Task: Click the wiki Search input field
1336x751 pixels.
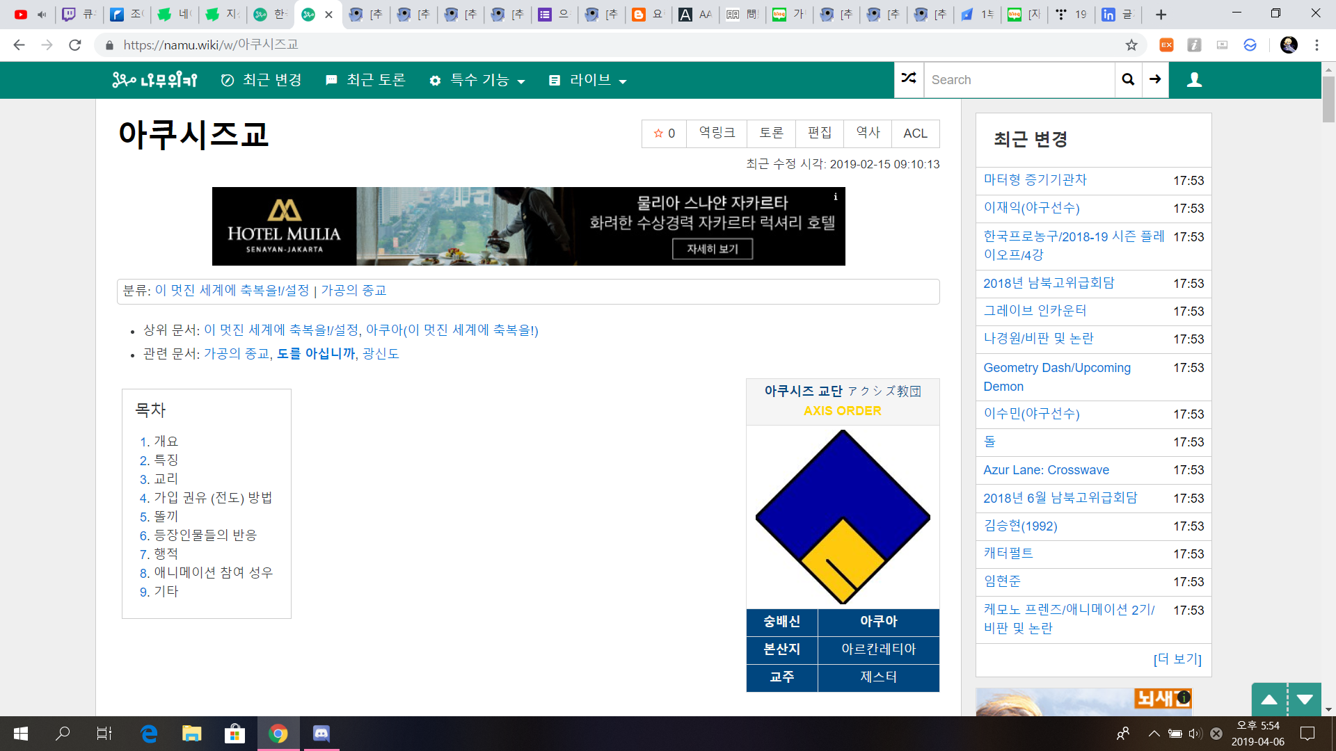Action: (x=1019, y=80)
